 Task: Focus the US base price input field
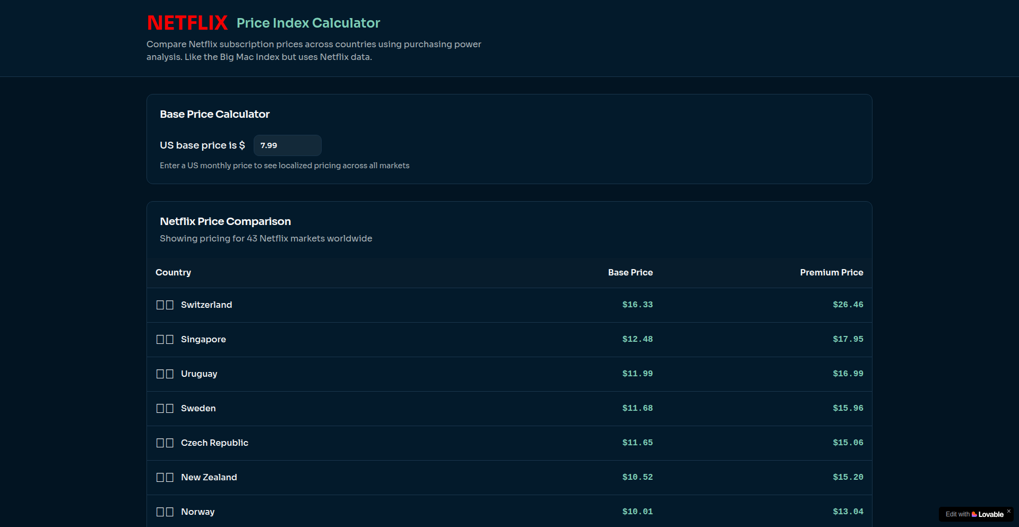[x=287, y=145]
